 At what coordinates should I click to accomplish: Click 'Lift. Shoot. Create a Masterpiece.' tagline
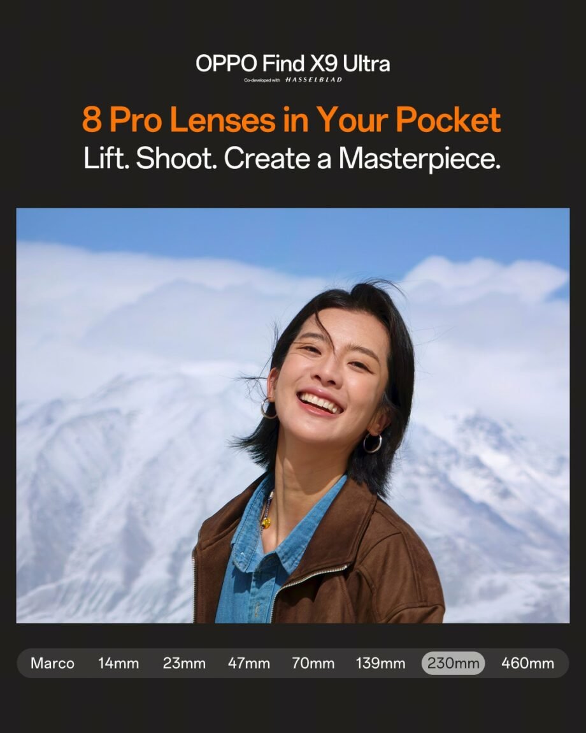tap(292, 159)
